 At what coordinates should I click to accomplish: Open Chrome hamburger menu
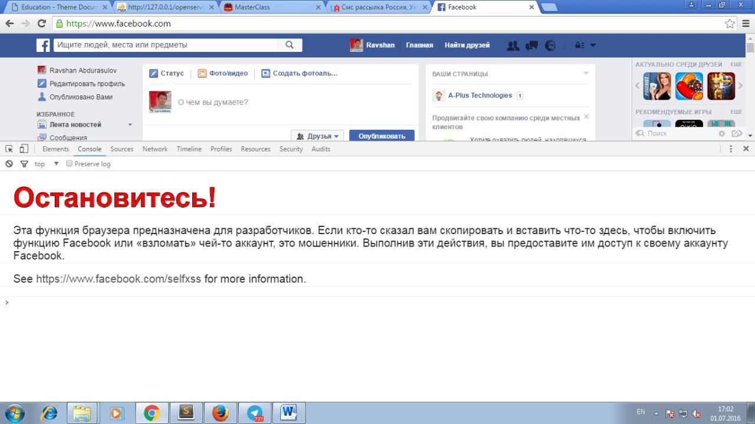coord(746,24)
